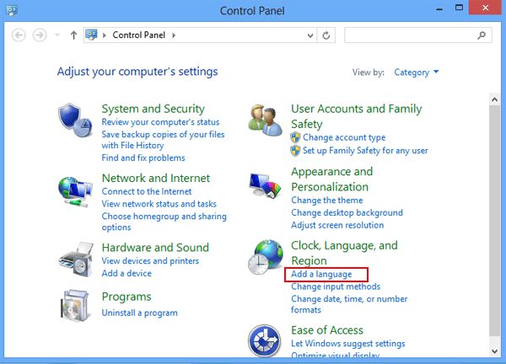The height and width of the screenshot is (364, 506).
Task: Click the Hardware and Sound printer icon
Action: [75, 260]
